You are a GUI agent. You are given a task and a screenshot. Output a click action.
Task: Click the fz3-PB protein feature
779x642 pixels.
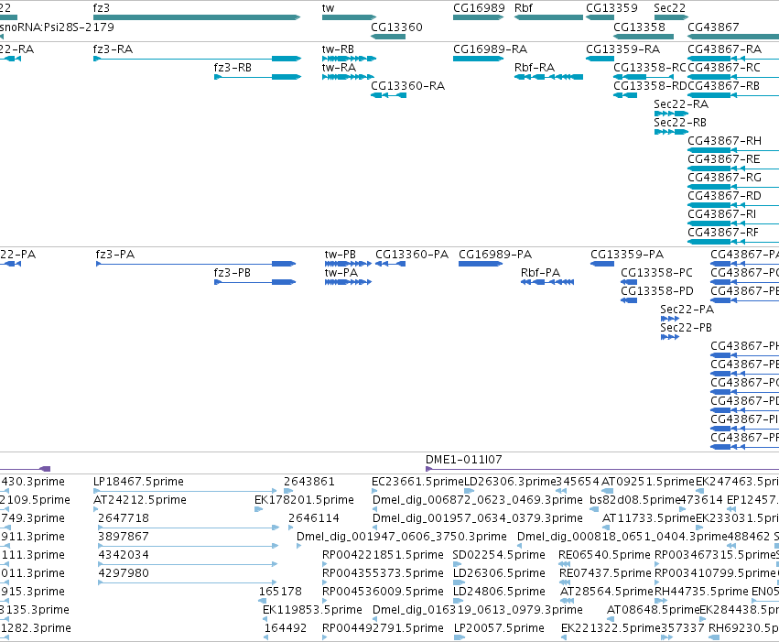(x=254, y=282)
